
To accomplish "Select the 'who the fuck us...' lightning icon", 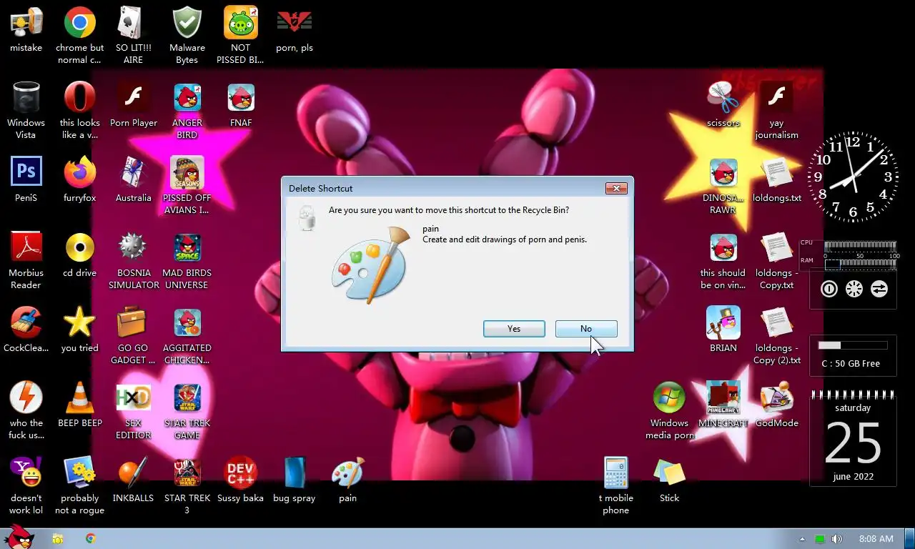I will [x=26, y=410].
